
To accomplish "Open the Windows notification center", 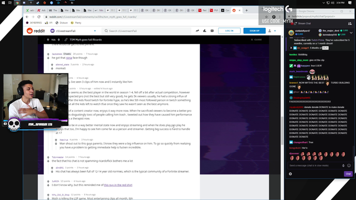I will [350, 3].
